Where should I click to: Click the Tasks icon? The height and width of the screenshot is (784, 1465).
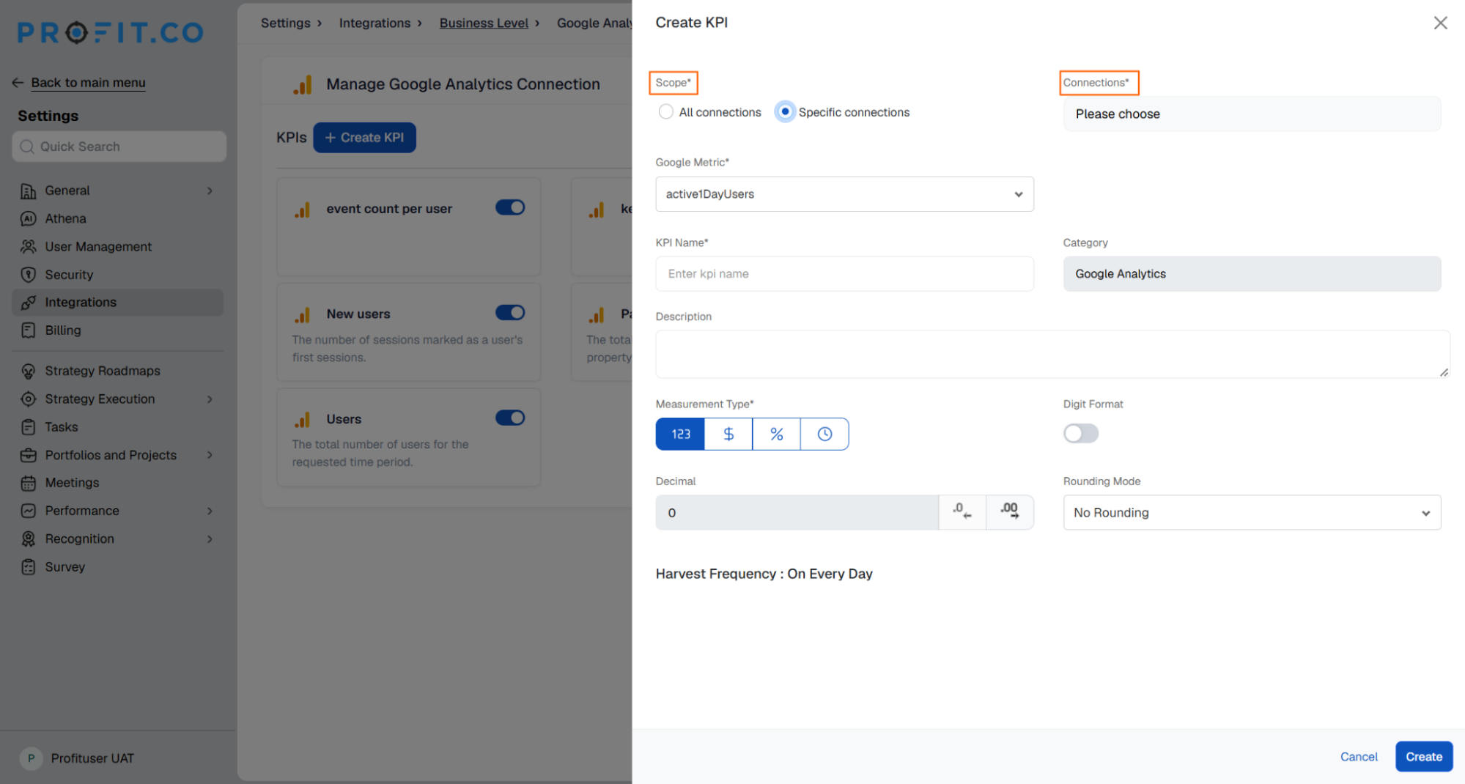coord(28,427)
